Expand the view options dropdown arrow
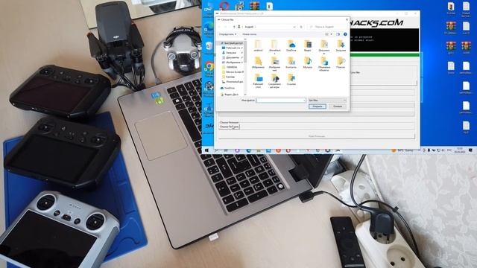Screen dimensions: 477x268 [331, 34]
